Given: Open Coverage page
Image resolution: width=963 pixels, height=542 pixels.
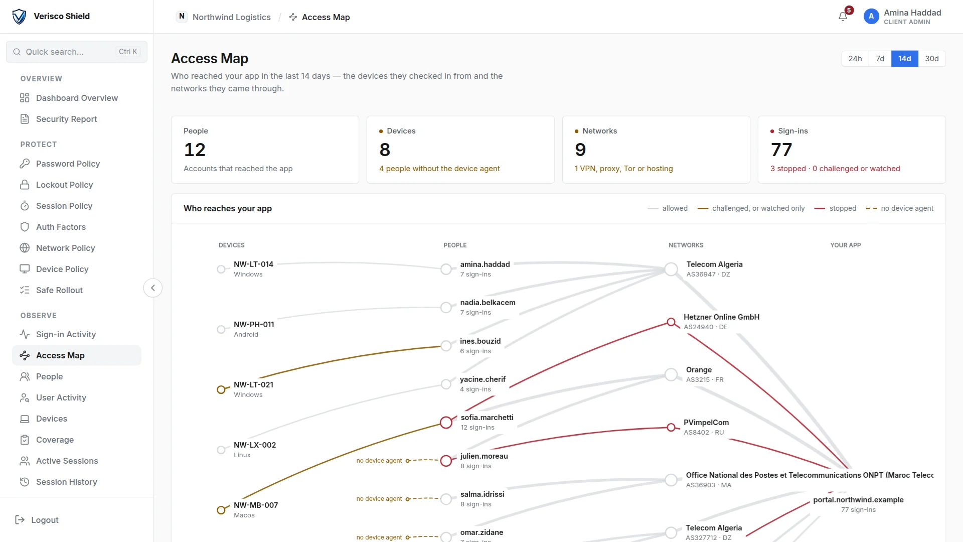Looking at the screenshot, I should (77, 440).
